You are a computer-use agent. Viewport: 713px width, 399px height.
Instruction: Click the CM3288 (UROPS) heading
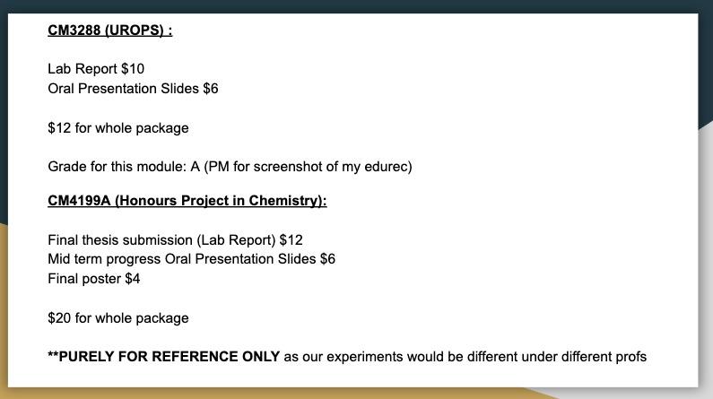pos(109,30)
